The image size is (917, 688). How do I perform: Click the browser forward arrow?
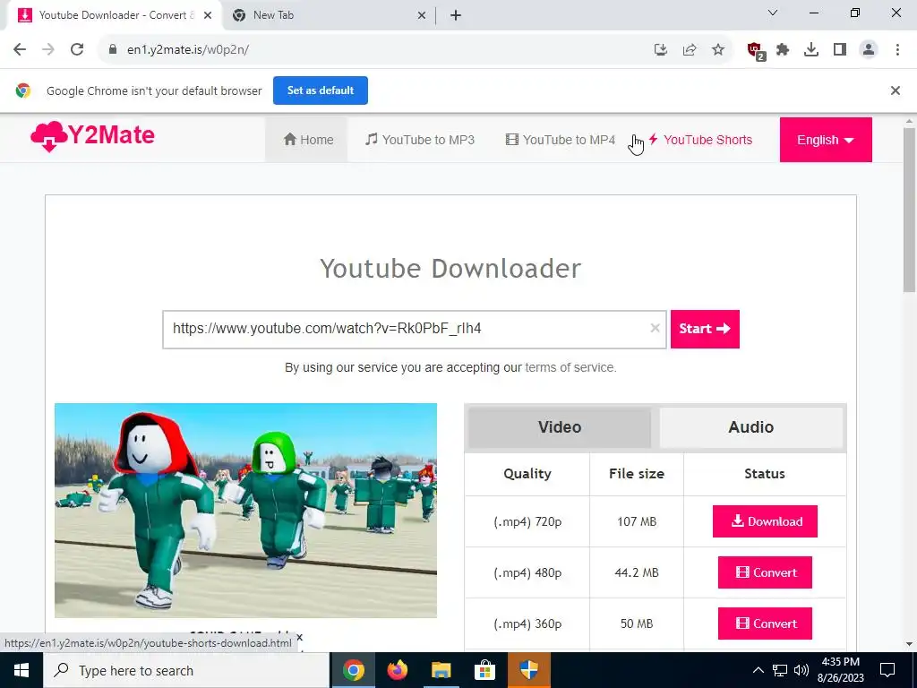[48, 50]
